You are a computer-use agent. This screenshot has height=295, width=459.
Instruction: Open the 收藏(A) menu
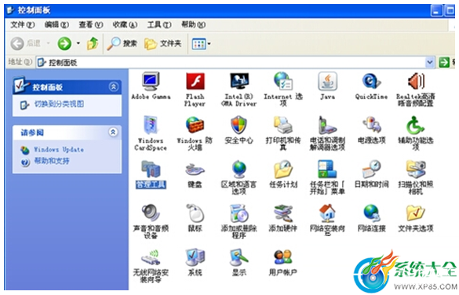(125, 25)
